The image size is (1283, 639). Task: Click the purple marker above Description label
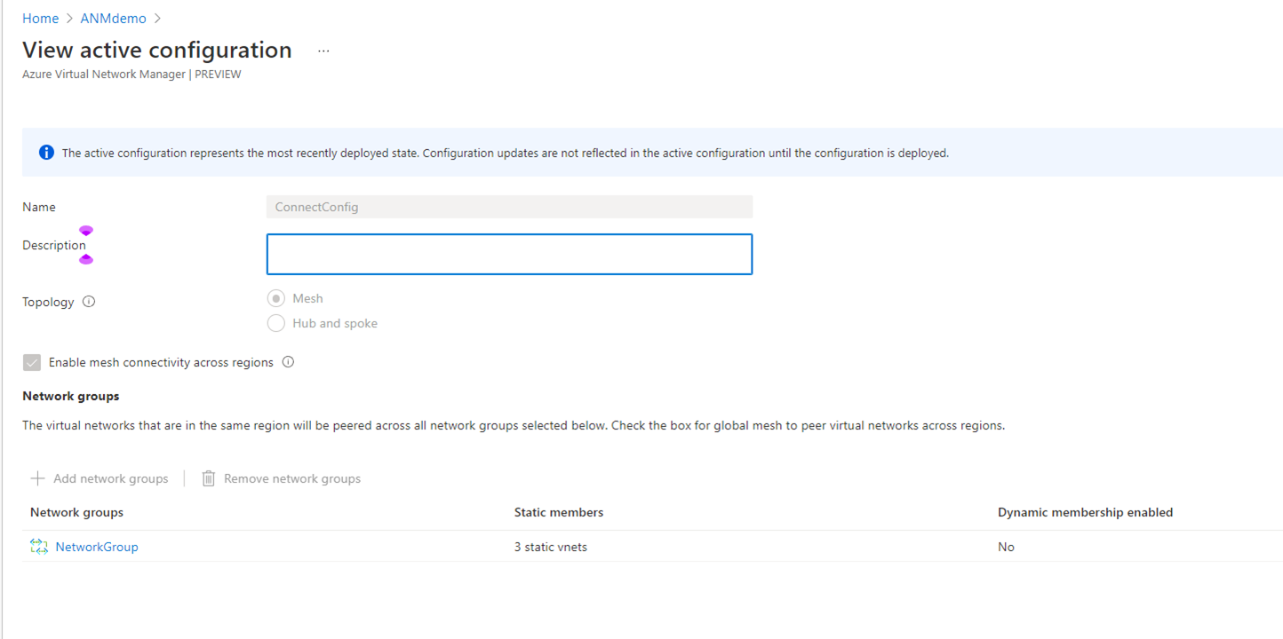click(86, 231)
